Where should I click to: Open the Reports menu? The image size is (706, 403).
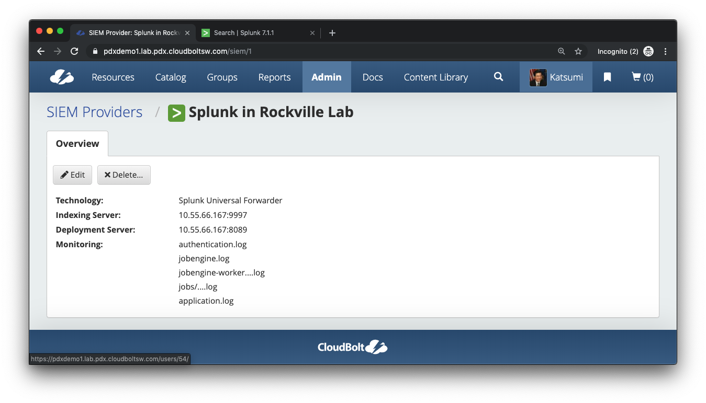coord(274,77)
